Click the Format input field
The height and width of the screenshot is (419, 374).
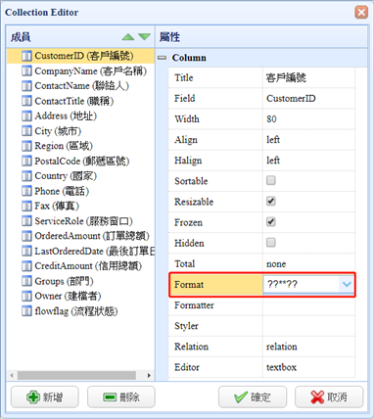click(302, 285)
